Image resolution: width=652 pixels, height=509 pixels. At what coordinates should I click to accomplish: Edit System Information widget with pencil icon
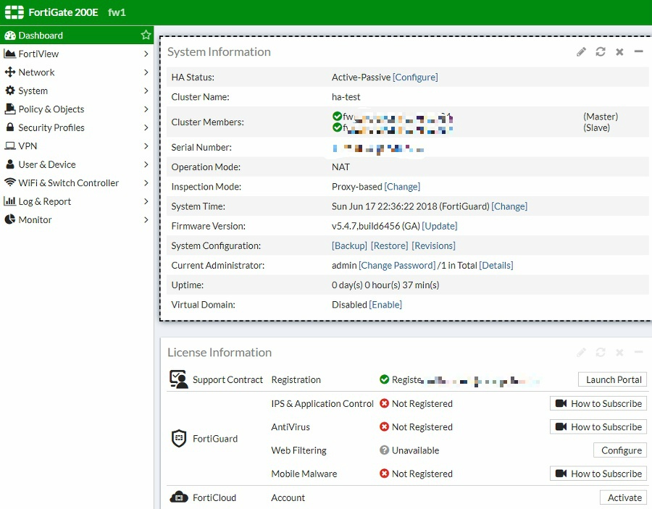581,52
